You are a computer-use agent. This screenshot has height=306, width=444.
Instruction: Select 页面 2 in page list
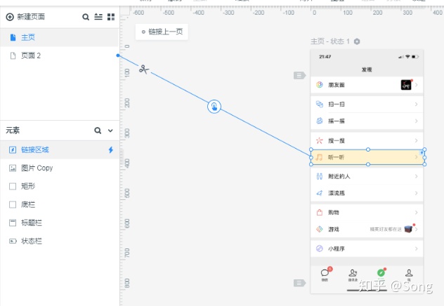[59, 55]
